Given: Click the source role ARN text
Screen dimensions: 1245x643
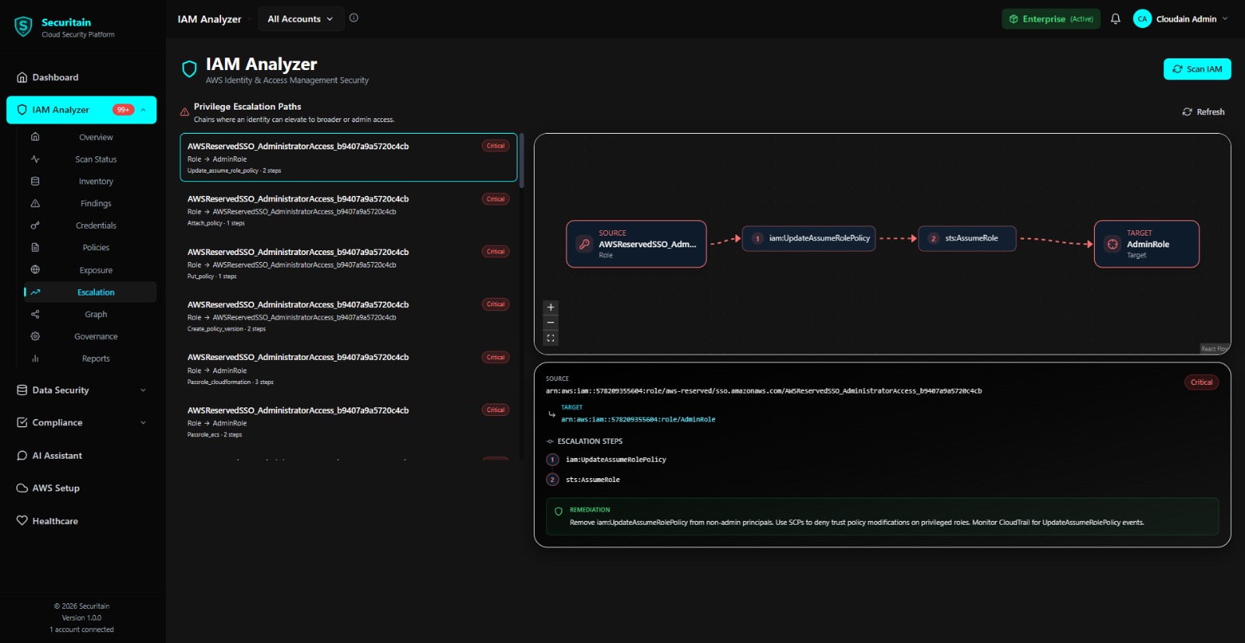Looking at the screenshot, I should pos(763,391).
